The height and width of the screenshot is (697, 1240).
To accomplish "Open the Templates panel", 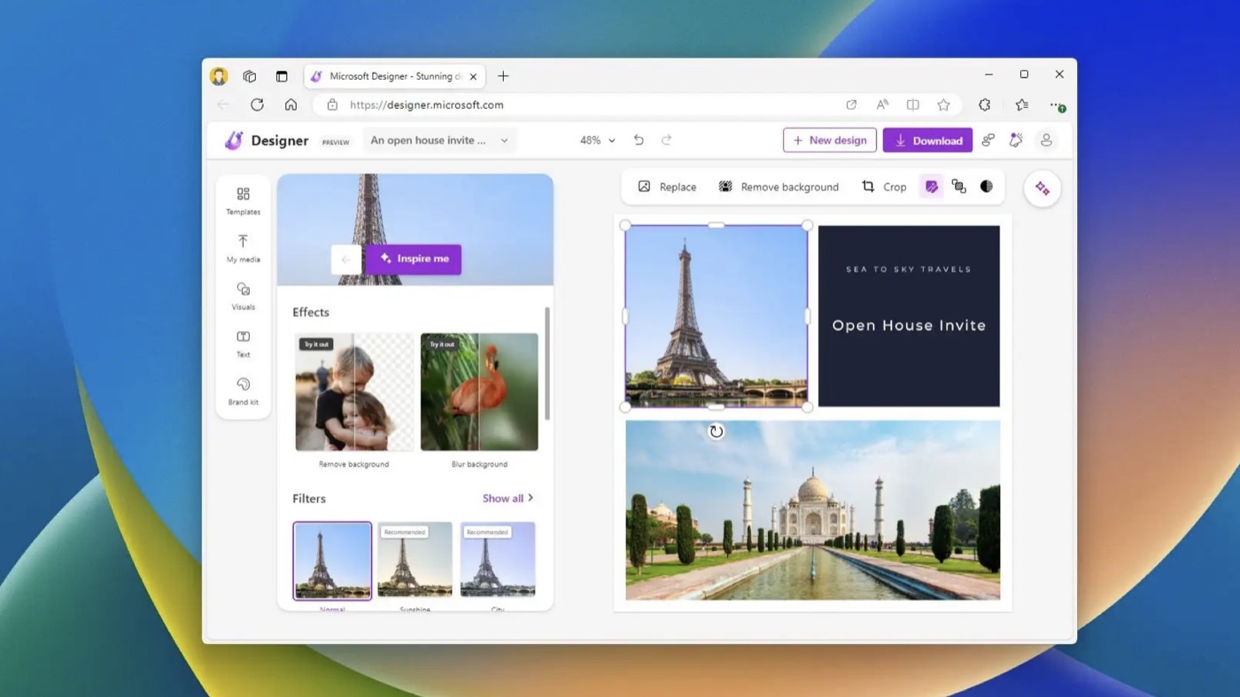I will (x=243, y=201).
